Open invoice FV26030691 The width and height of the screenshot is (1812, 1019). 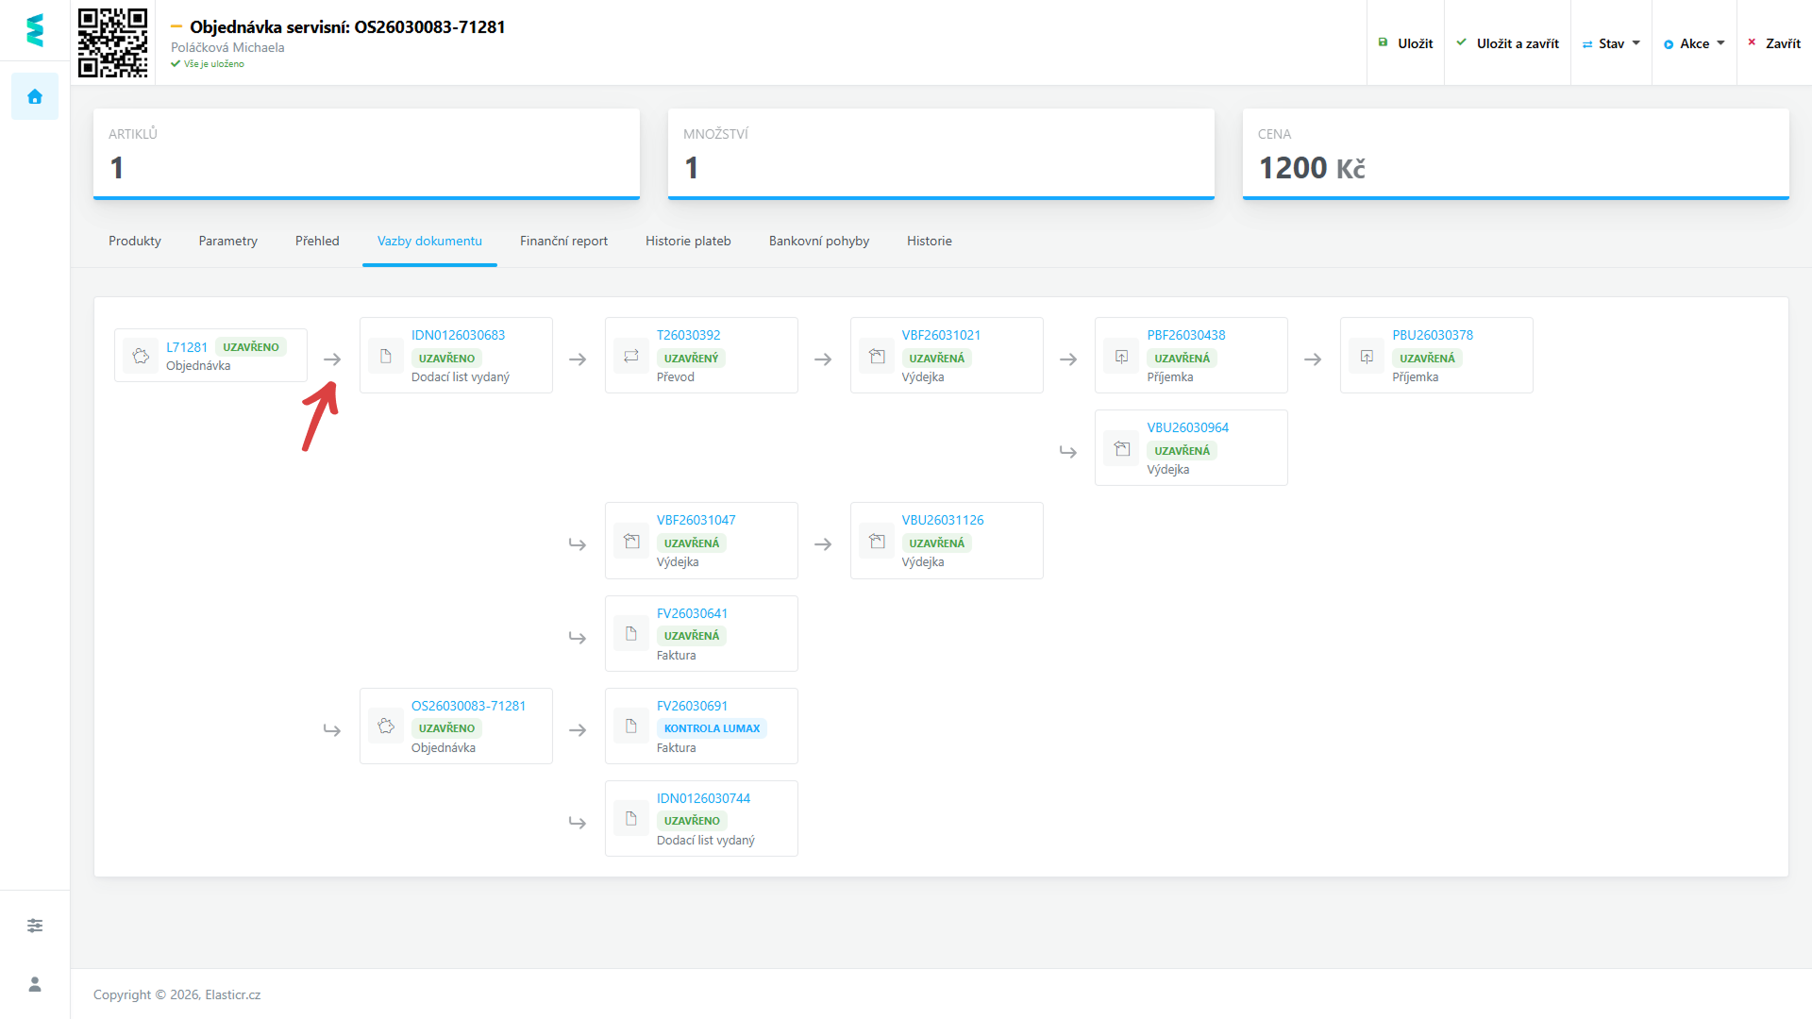692,706
